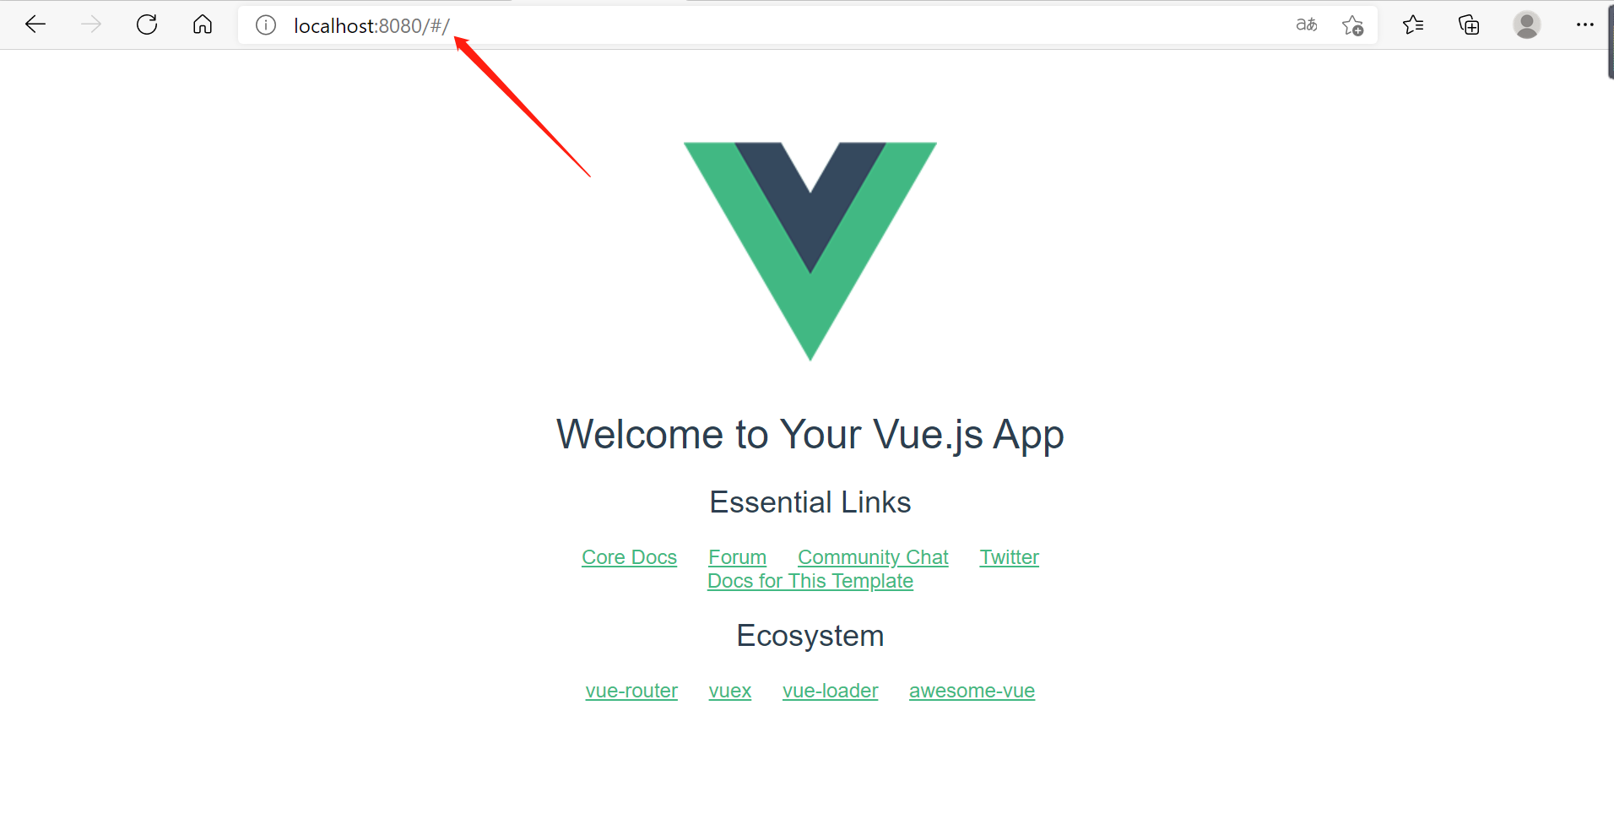
Task: Open the translate page option
Action: (x=1307, y=25)
